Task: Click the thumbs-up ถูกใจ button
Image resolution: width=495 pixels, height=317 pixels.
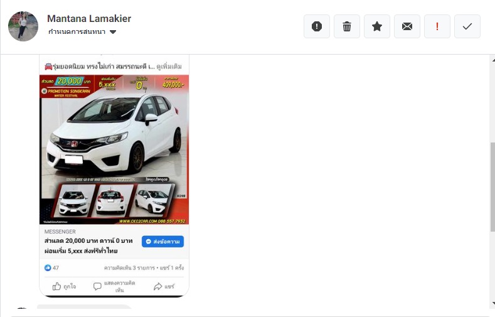Action: pos(64,286)
